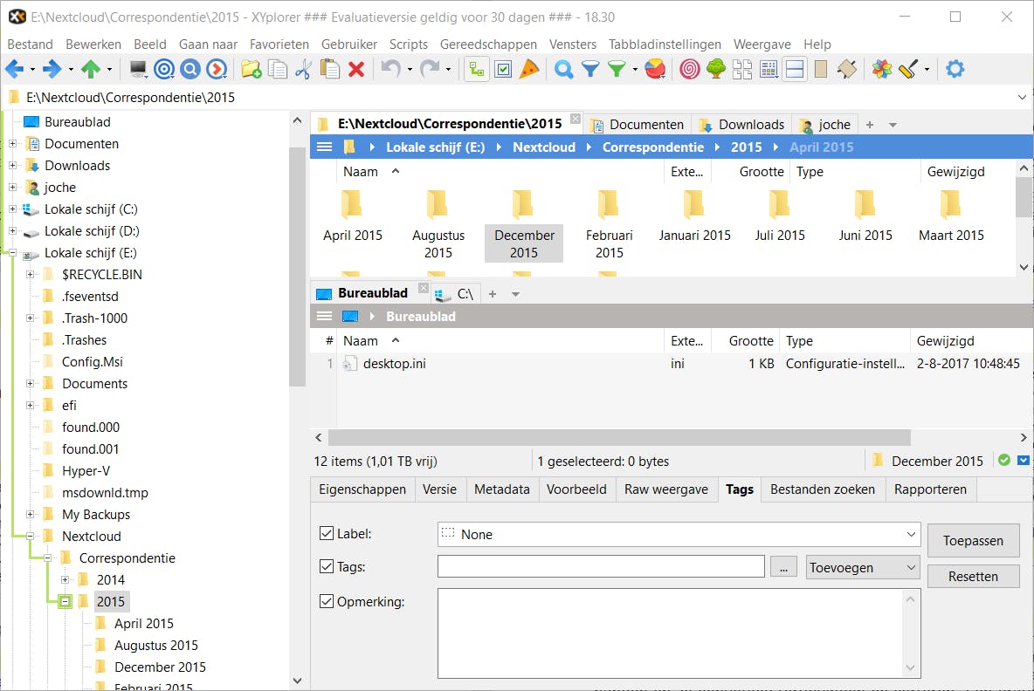The width and height of the screenshot is (1034, 691).
Task: Open Configuration with the gear icon
Action: pos(955,70)
